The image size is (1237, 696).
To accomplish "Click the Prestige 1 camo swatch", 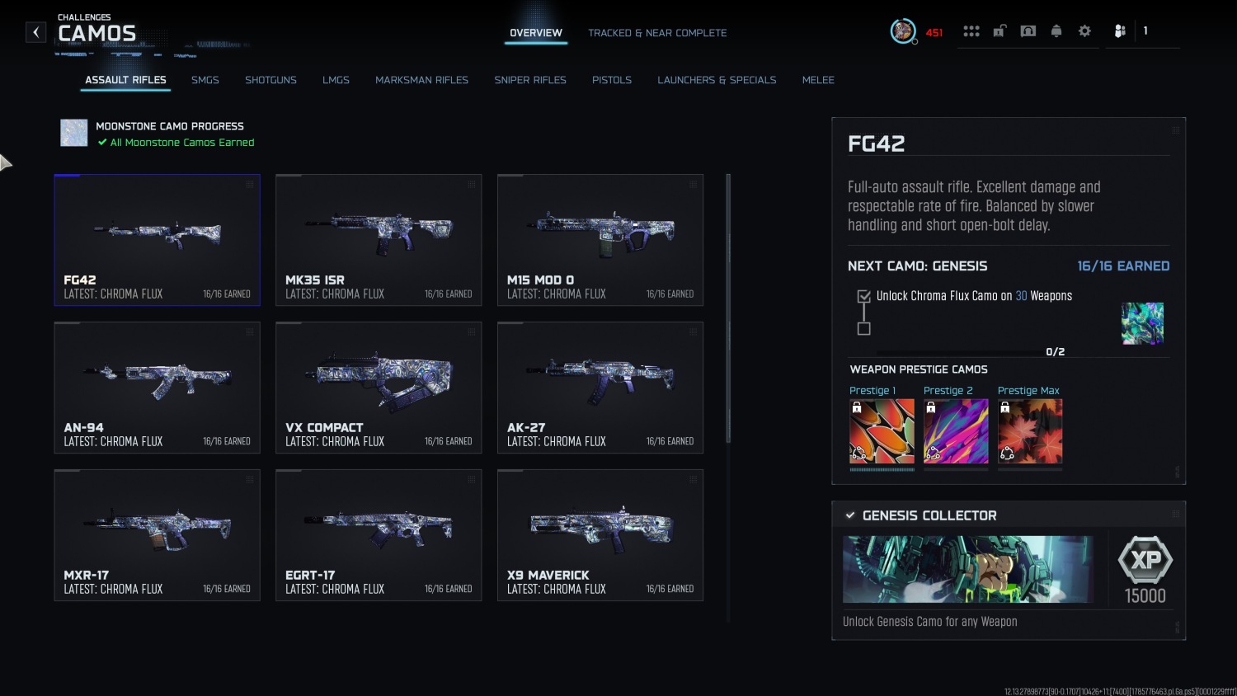I will (882, 431).
